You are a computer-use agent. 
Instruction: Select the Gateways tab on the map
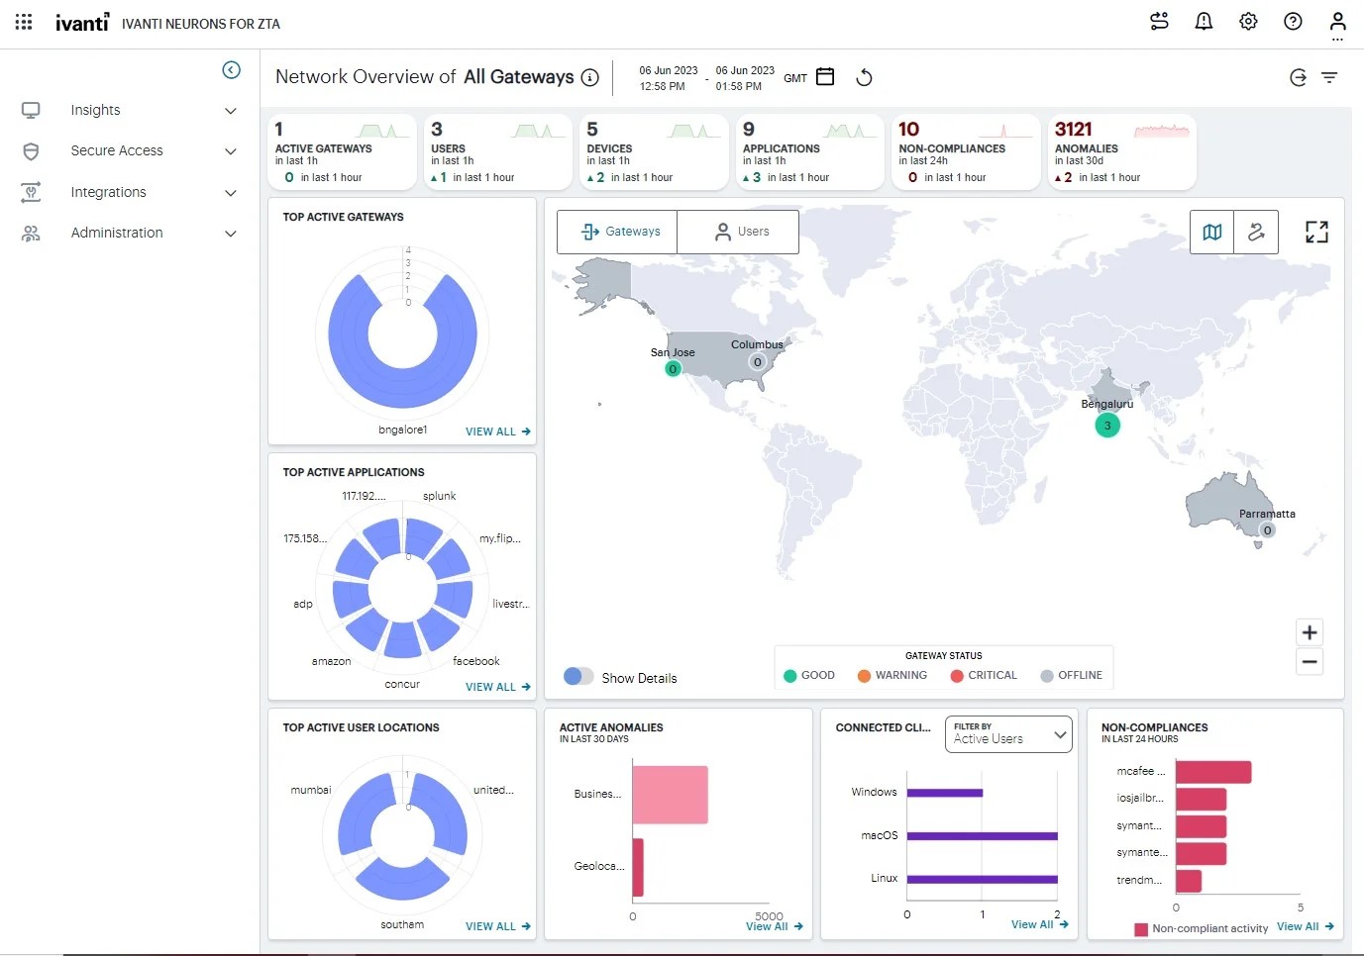[618, 232]
